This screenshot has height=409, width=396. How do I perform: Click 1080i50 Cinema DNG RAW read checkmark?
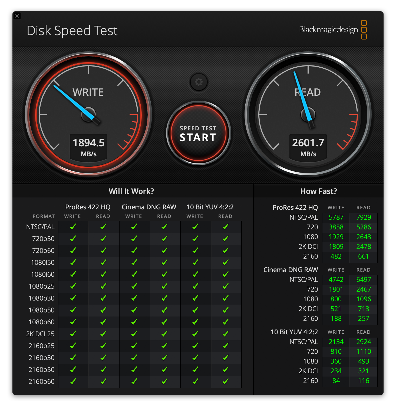164,262
